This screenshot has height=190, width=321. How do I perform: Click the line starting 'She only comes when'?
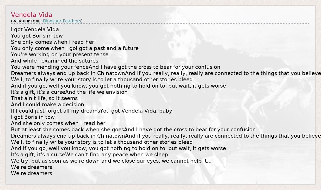(x=52, y=42)
